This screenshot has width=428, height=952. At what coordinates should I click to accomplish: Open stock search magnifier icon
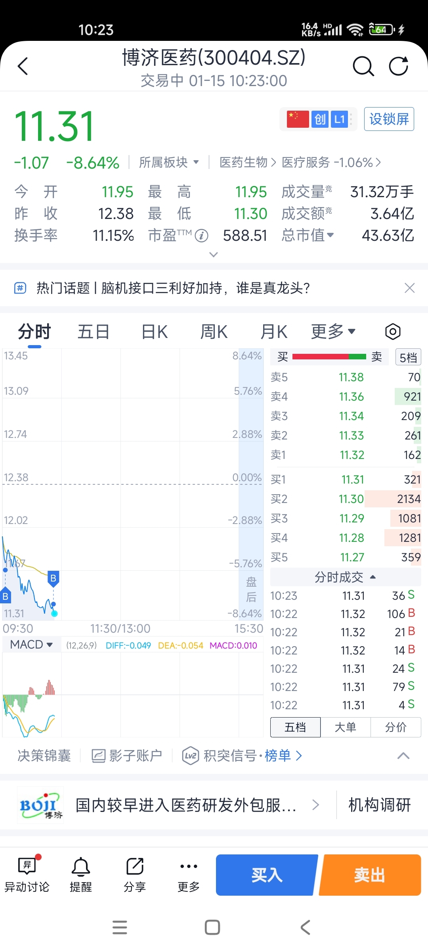coord(363,66)
